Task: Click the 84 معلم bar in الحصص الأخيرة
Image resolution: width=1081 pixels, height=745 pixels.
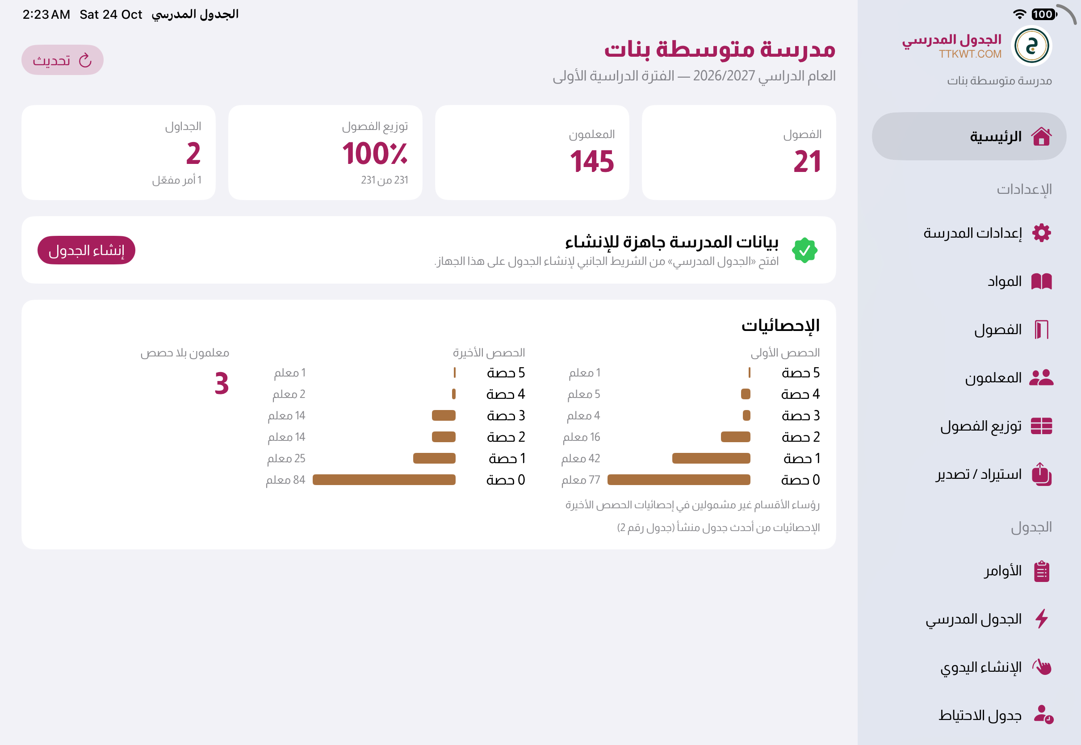Action: coord(384,479)
